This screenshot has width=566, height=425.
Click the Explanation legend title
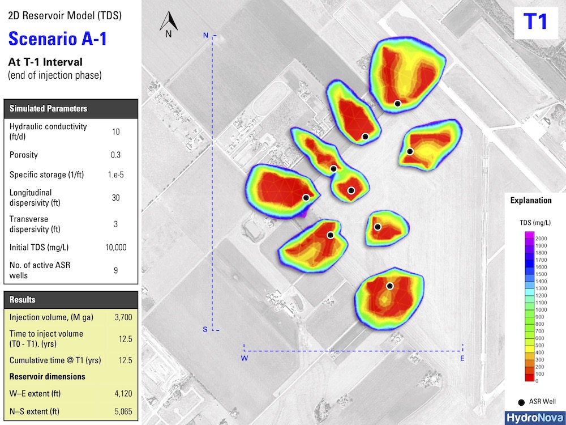pos(531,201)
